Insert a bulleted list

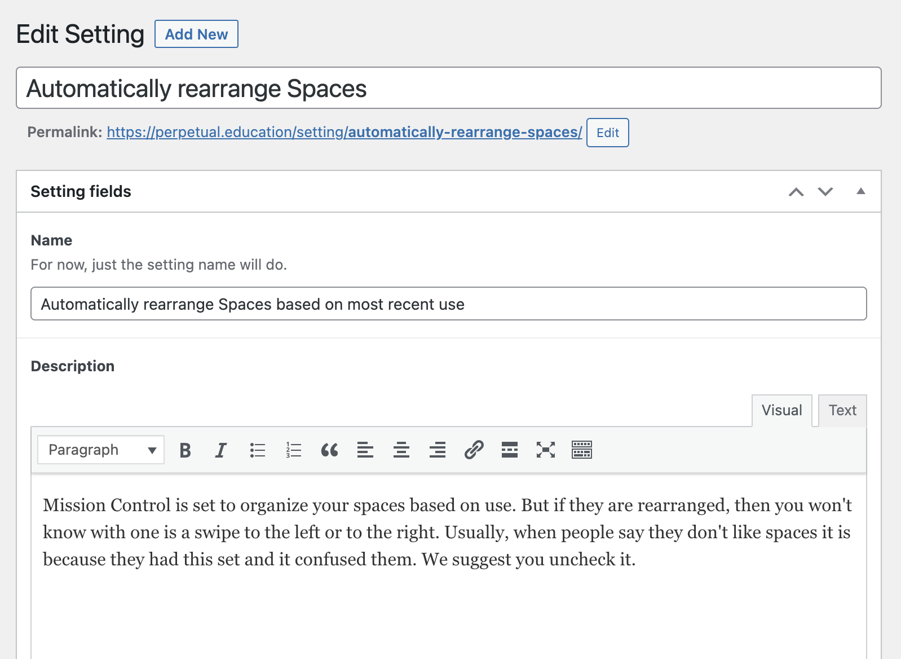pyautogui.click(x=257, y=450)
